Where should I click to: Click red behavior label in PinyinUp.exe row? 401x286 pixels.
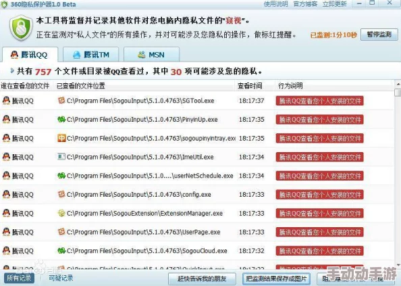pos(320,120)
